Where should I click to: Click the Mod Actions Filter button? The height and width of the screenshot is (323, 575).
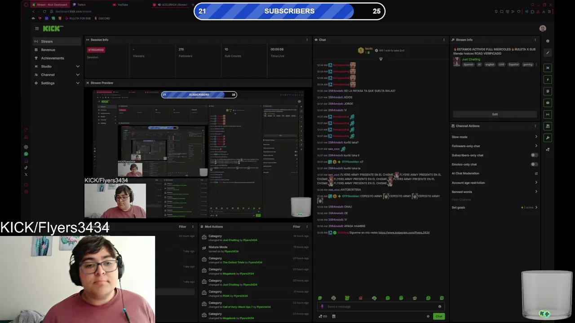(296, 227)
